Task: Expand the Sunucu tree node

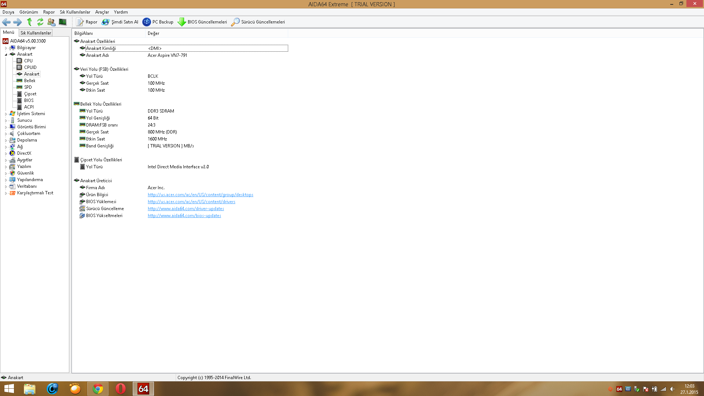Action: [6, 121]
